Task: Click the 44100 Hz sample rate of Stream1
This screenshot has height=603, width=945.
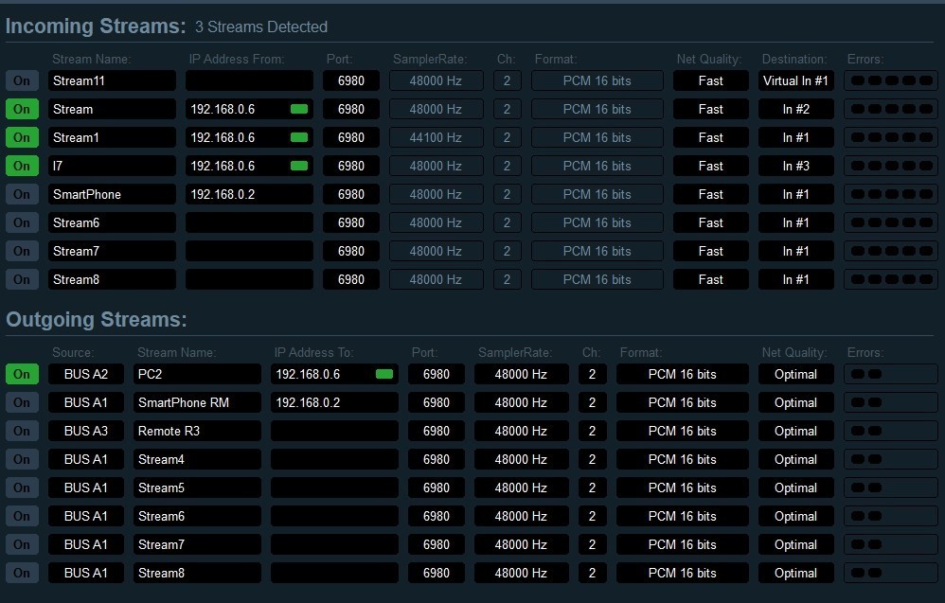Action: coord(436,137)
